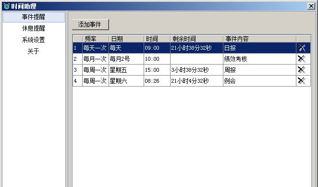The width and height of the screenshot is (318, 187).
Task: Click the 每天一次 frequency cell
Action: (x=96, y=48)
